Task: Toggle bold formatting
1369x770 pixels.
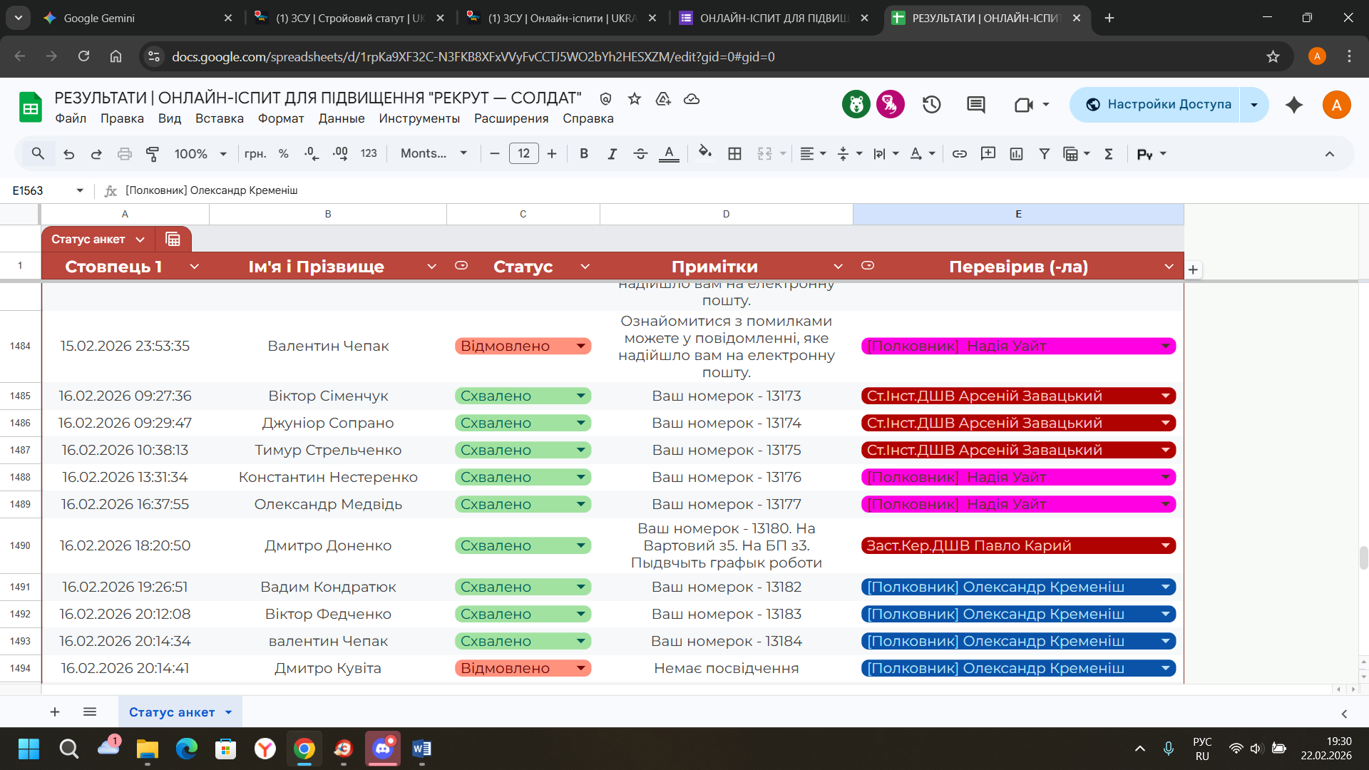Action: click(x=584, y=153)
